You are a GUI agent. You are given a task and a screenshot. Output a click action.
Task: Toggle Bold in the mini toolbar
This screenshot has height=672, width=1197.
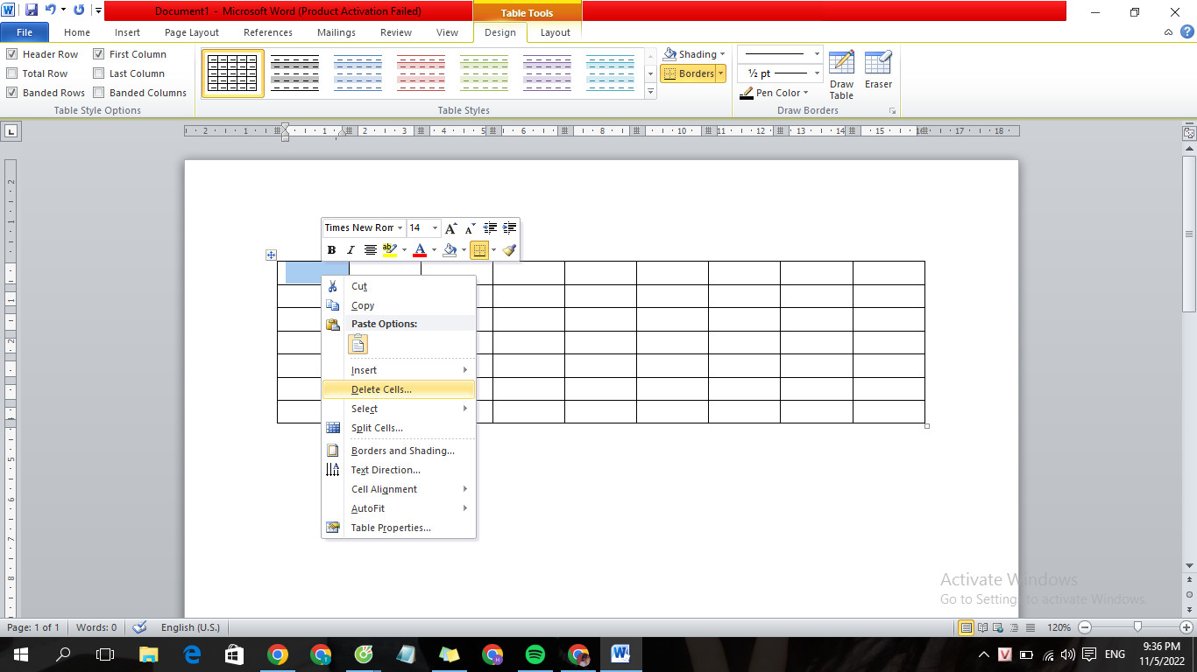coord(331,250)
